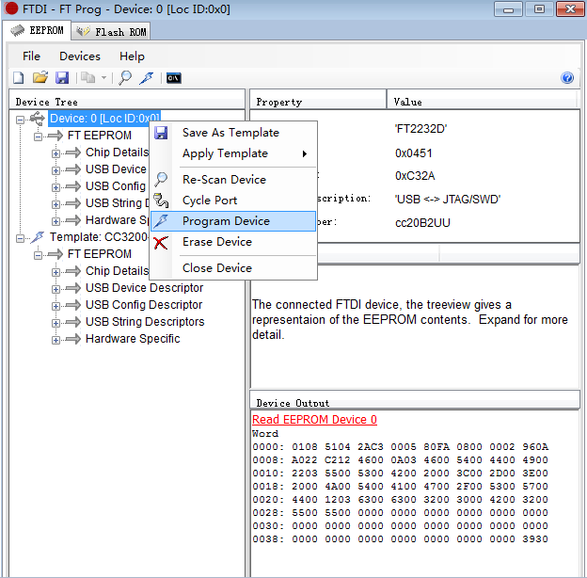Viewport: 587px width, 578px height.
Task: Choose Cycle Port from context menu
Action: pyautogui.click(x=233, y=201)
